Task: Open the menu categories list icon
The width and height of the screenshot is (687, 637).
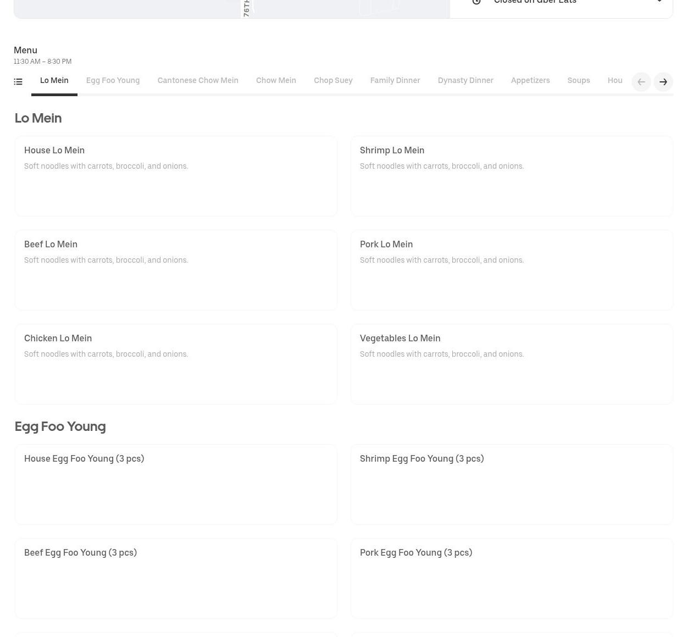Action: [x=18, y=82]
